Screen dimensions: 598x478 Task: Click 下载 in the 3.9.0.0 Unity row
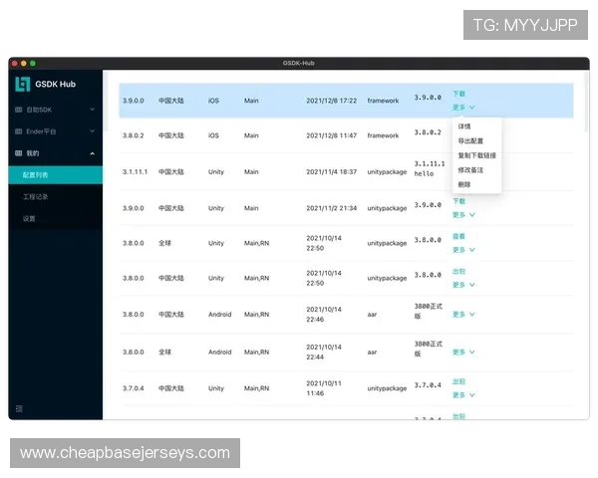458,201
